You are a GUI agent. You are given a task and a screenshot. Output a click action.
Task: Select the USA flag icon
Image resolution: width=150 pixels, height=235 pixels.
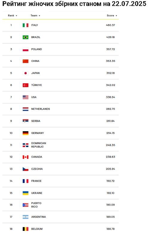point(25,97)
